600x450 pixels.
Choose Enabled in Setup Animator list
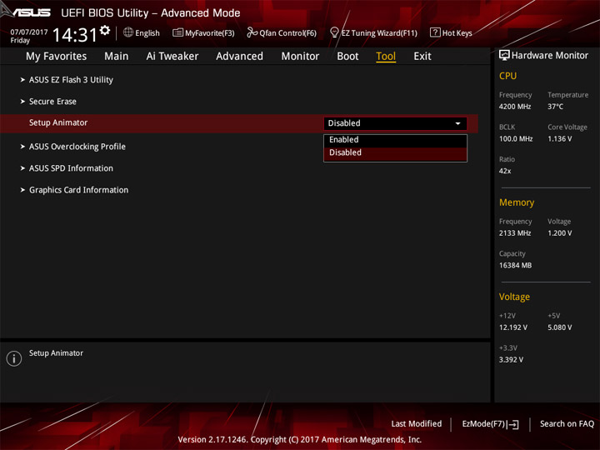coord(395,140)
